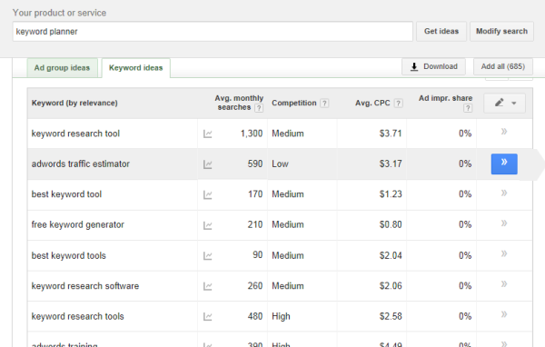Download the keyword ideas

(433, 66)
